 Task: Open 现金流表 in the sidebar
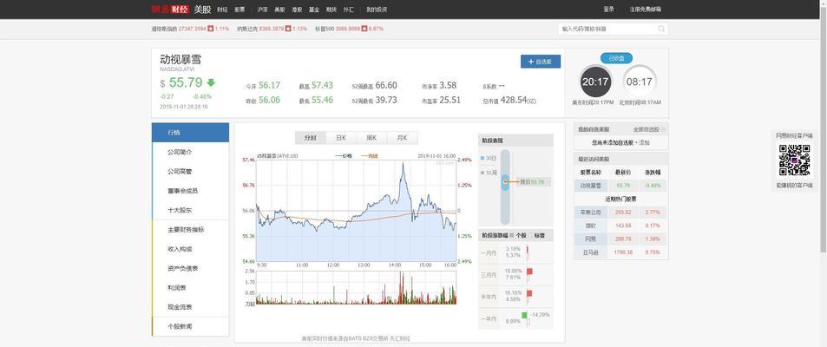[x=190, y=307]
